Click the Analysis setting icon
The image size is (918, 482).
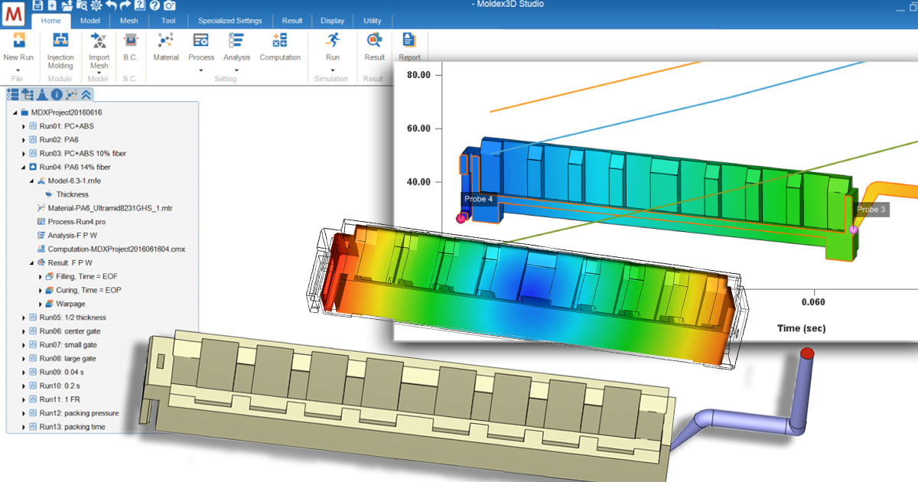(236, 41)
